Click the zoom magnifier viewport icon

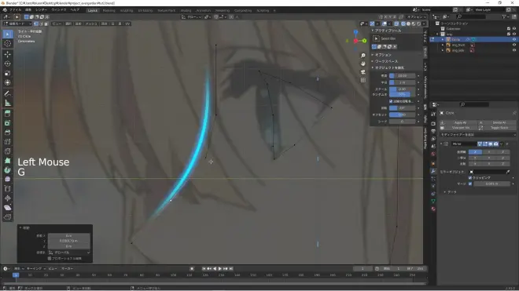pos(363,56)
